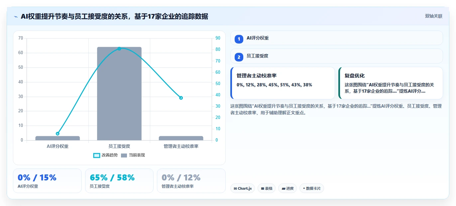Select the 表格 tag chip
This screenshot has height=206, width=456.
267,188
